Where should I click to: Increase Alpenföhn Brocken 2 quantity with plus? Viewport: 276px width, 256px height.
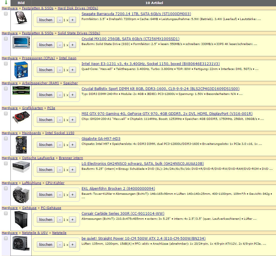click(x=73, y=195)
